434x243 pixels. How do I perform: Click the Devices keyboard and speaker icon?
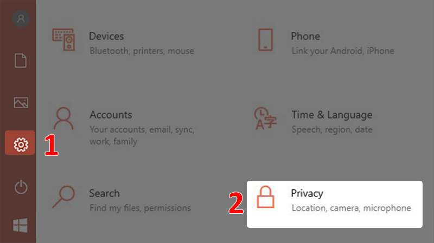65,39
